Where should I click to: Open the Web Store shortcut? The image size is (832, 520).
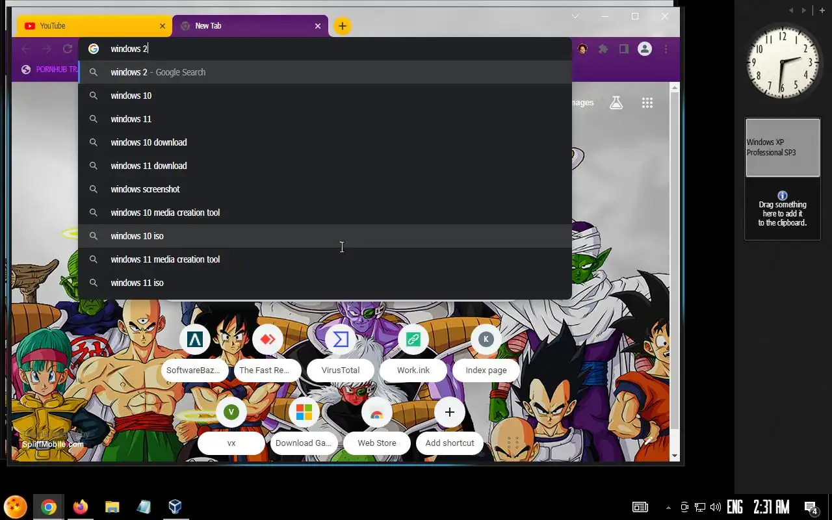[x=377, y=427]
